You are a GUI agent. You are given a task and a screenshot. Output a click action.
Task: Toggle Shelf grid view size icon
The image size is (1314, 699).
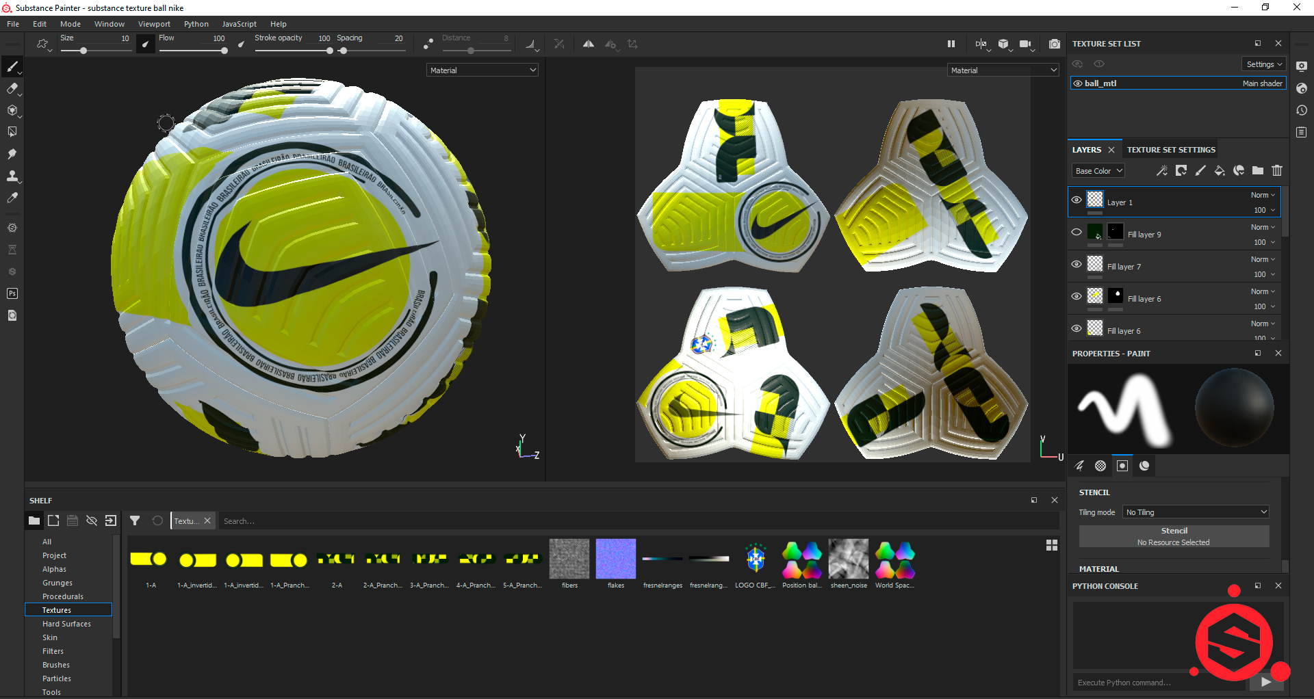coord(1052,545)
